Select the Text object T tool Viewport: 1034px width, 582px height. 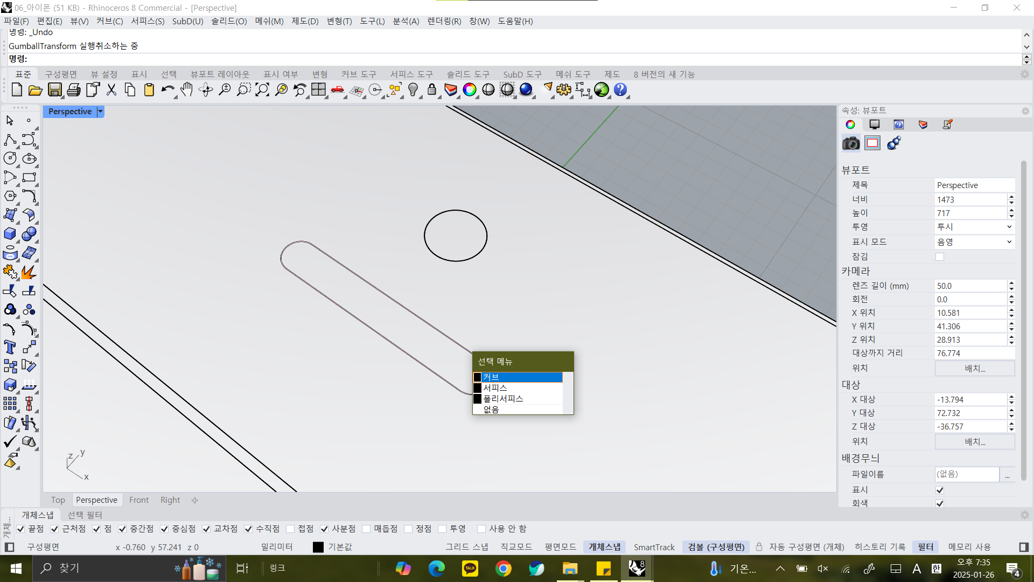tap(10, 347)
